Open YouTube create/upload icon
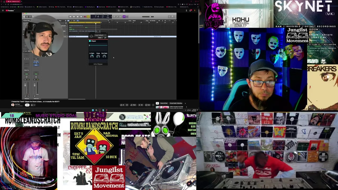 [186, 11]
